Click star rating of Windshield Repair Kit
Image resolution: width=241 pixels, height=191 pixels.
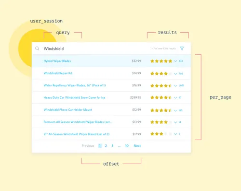[161, 73]
